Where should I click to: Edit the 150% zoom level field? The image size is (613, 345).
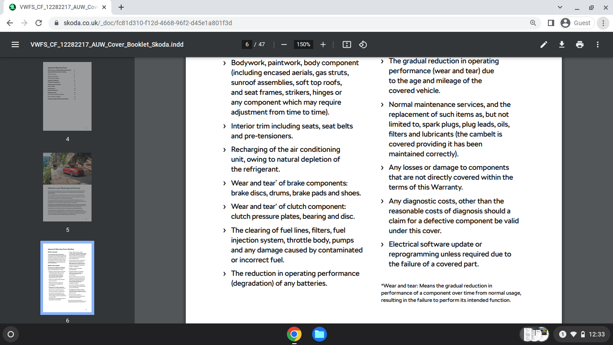(303, 44)
